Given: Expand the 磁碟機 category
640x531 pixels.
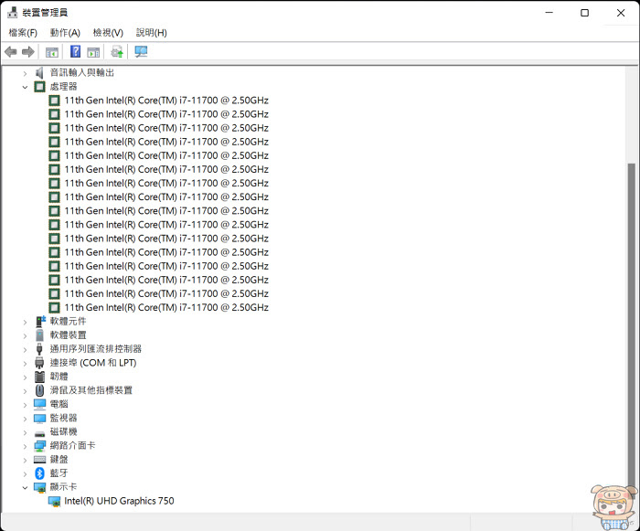Looking at the screenshot, I should coord(25,432).
